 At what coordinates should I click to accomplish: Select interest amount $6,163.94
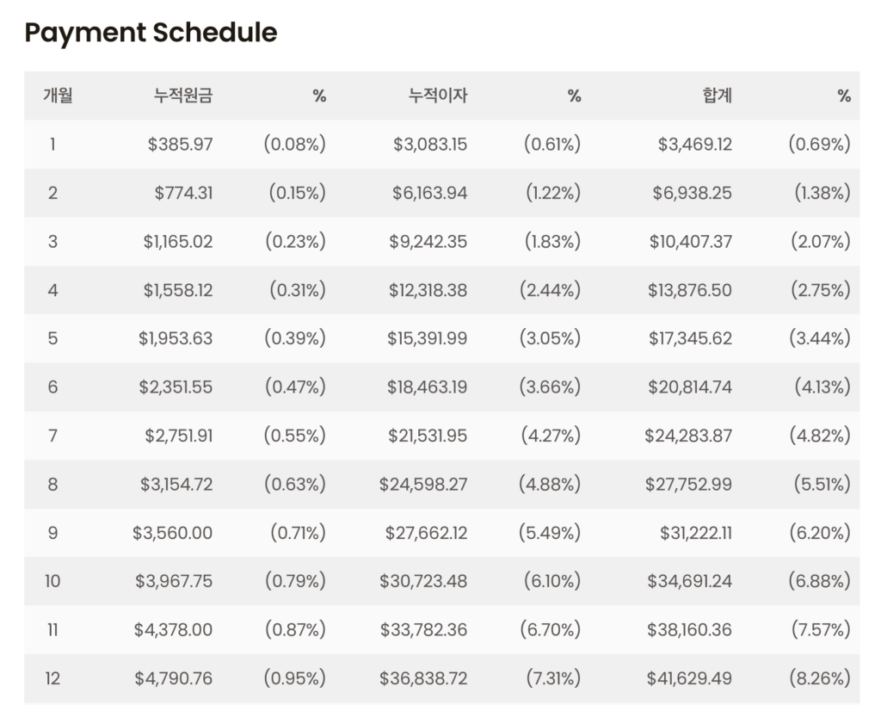pos(430,193)
